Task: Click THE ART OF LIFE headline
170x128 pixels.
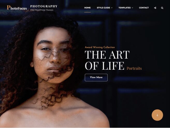Action: pyautogui.click(x=107, y=60)
